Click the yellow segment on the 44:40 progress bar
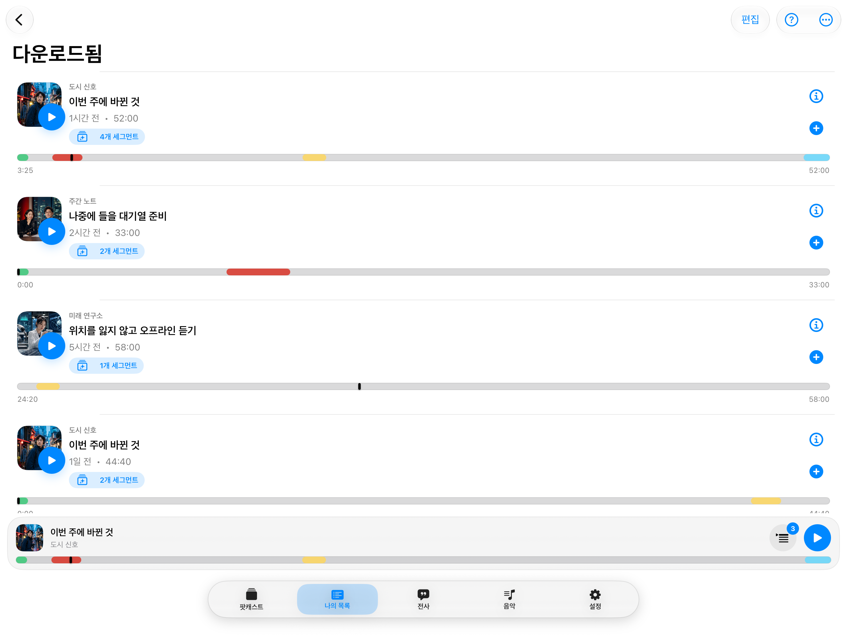This screenshot has height=635, width=847. (766, 501)
